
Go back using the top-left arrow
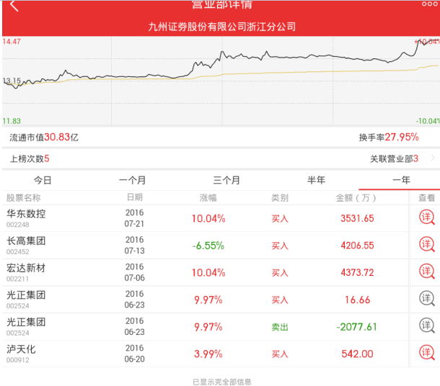14,6
